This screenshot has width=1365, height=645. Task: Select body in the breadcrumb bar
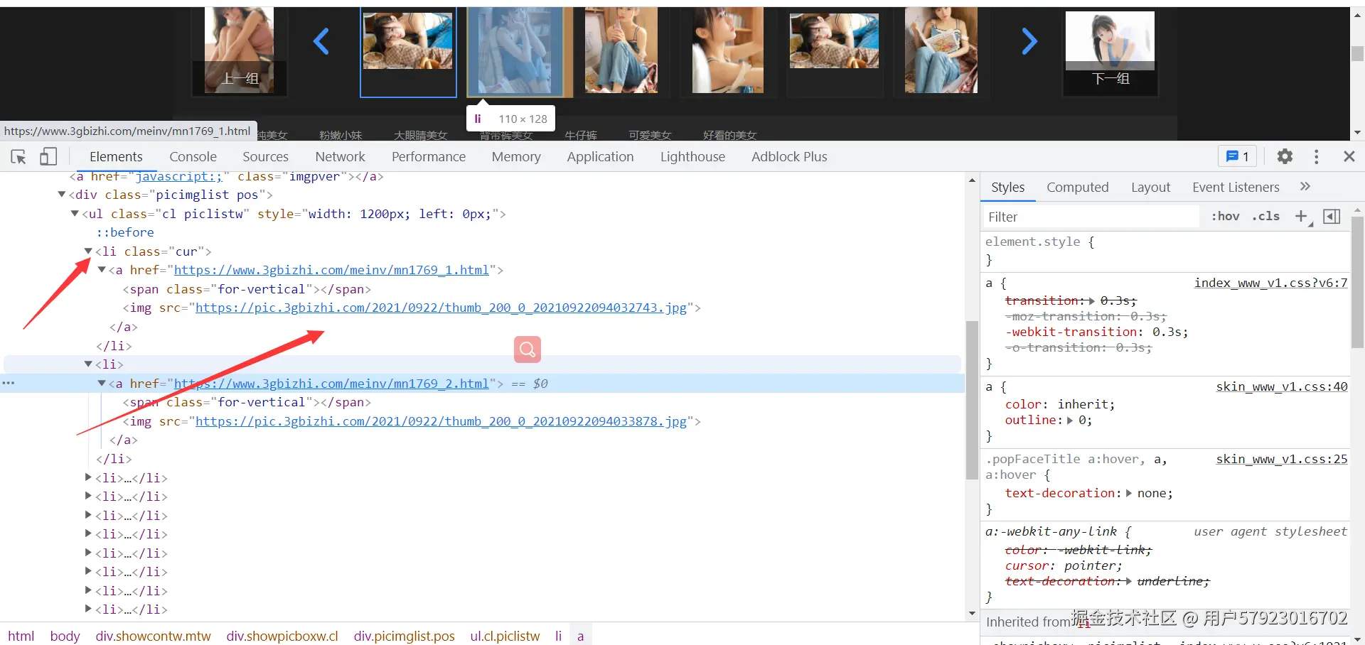(x=65, y=636)
